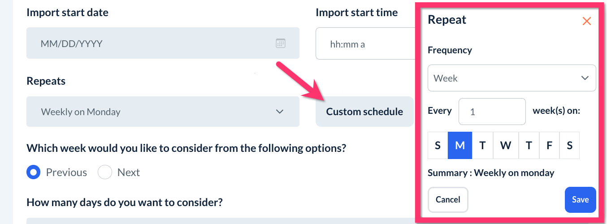607x224 pixels.
Task: Click the Every week(s) interval number field
Action: (x=492, y=112)
